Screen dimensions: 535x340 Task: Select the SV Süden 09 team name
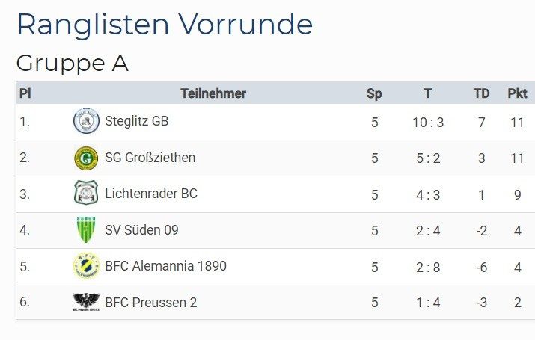[141, 230]
